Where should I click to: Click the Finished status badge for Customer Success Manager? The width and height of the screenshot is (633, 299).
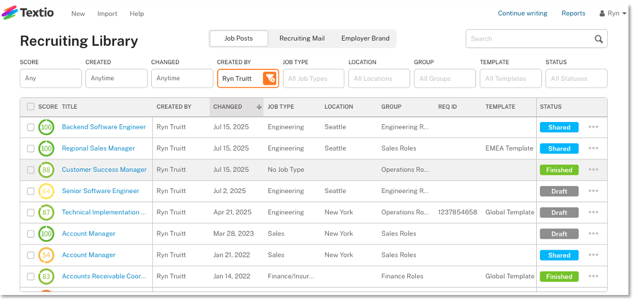pos(559,170)
